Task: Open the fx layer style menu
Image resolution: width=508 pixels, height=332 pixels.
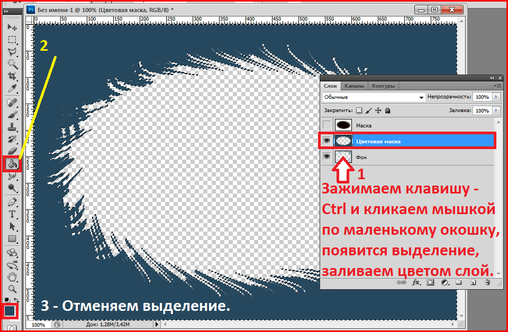Action: (x=416, y=282)
